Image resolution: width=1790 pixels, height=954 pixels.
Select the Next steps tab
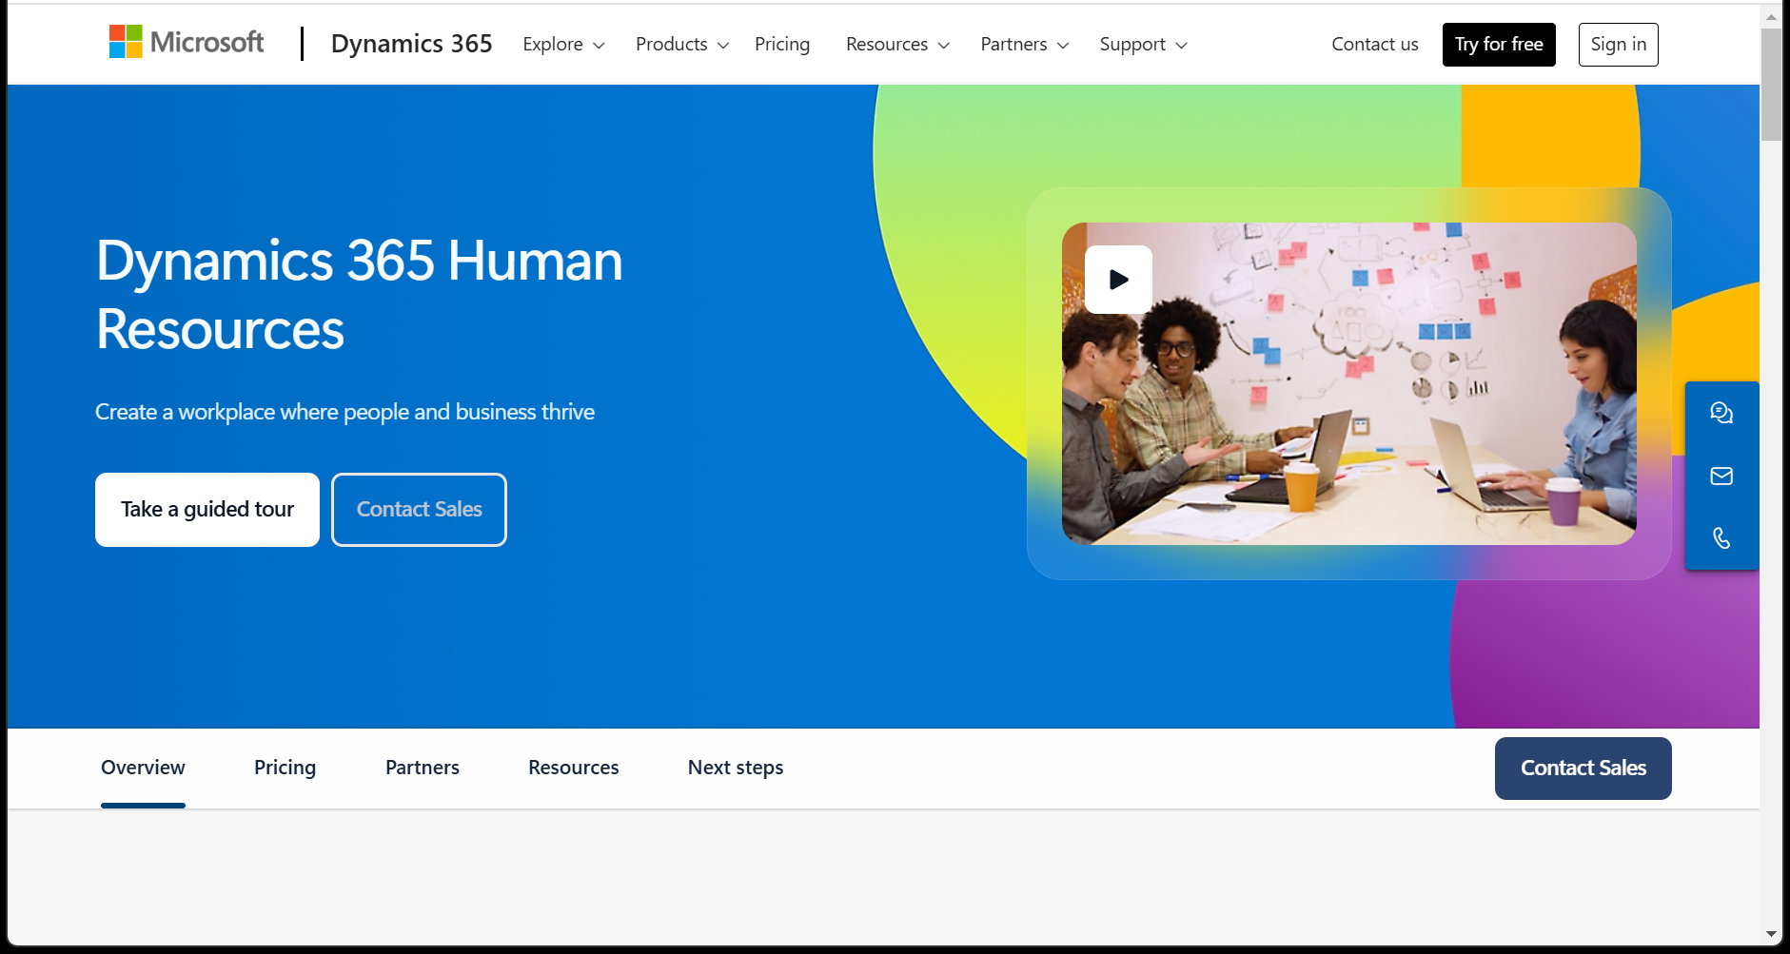[x=735, y=768]
